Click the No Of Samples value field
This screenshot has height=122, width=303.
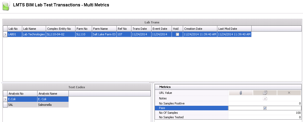click(265, 113)
